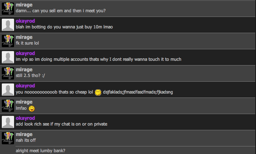Click mirage username above "nah its off"
The width and height of the screenshot is (256, 154).
coord(25,134)
